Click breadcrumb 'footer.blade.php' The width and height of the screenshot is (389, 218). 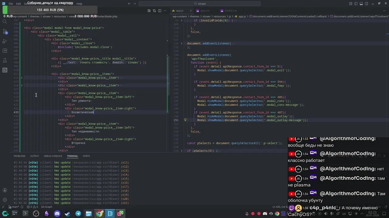[x=107, y=16]
